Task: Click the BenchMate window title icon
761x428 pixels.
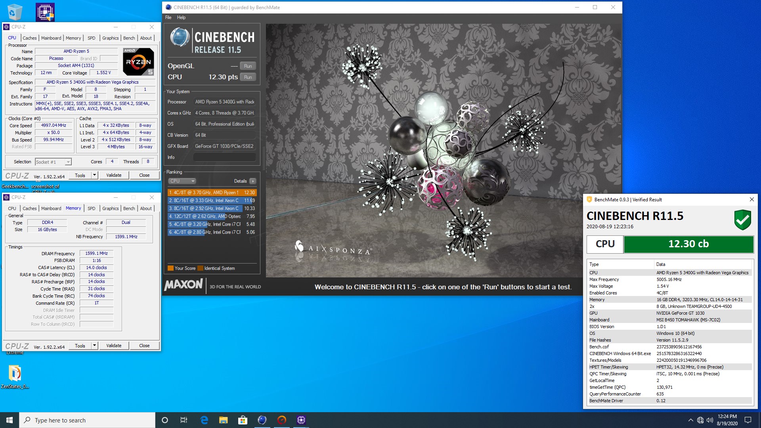Action: 589,199
